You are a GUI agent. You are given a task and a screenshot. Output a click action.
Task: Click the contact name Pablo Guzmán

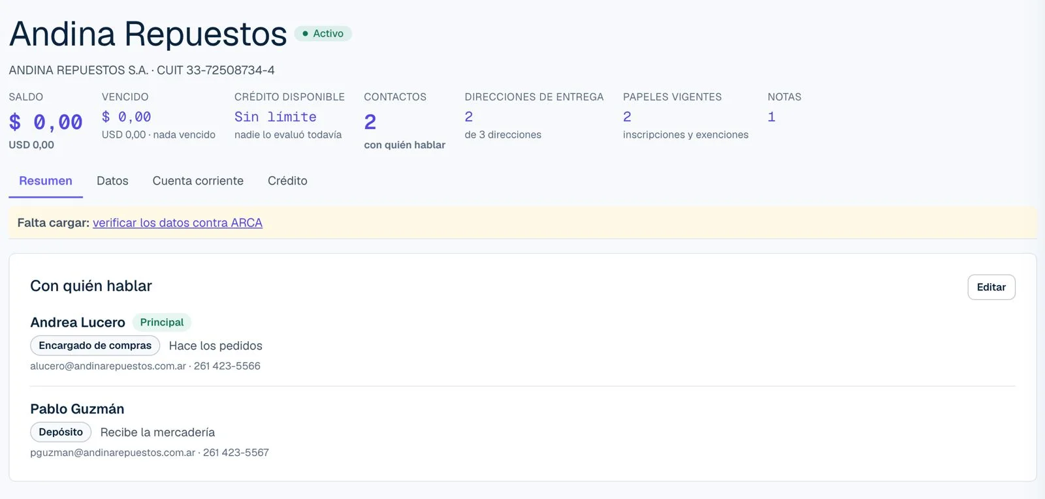77,409
